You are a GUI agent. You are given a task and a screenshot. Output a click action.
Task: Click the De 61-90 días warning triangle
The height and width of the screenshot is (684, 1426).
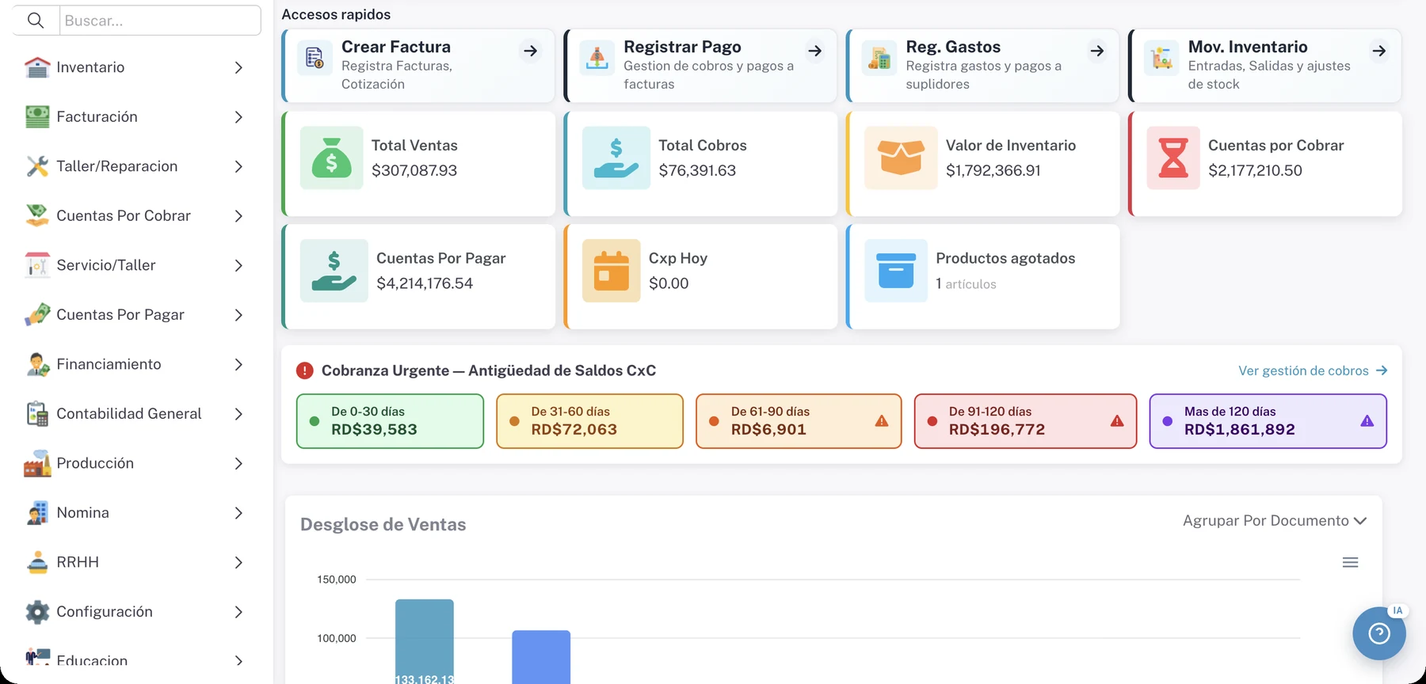882,421
